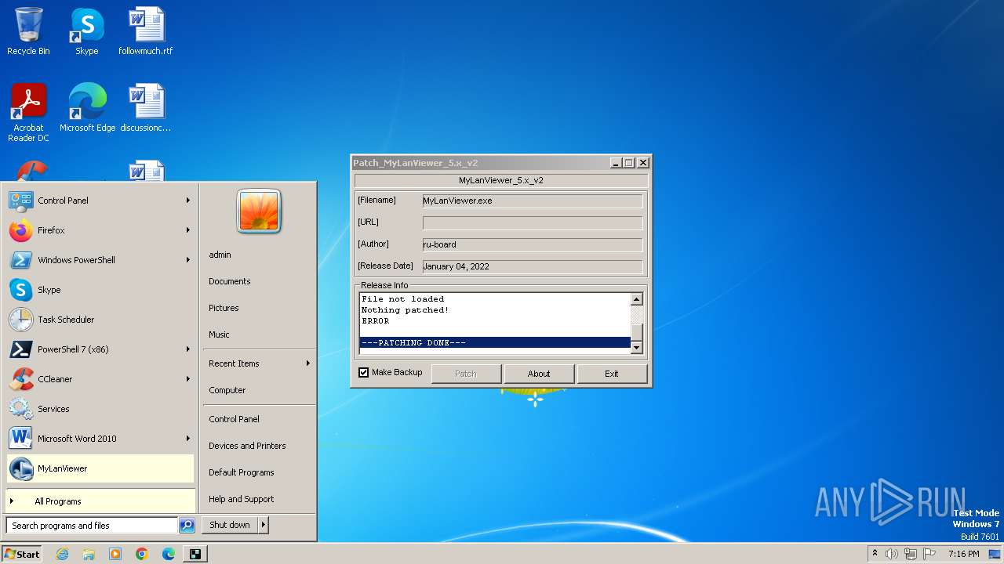Open the volume speaker tray icon
Screen dimensions: 1004x564
click(892, 554)
